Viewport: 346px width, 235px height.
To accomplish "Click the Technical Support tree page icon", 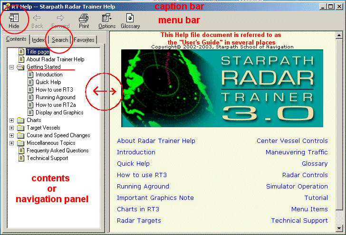I will coord(21,158).
